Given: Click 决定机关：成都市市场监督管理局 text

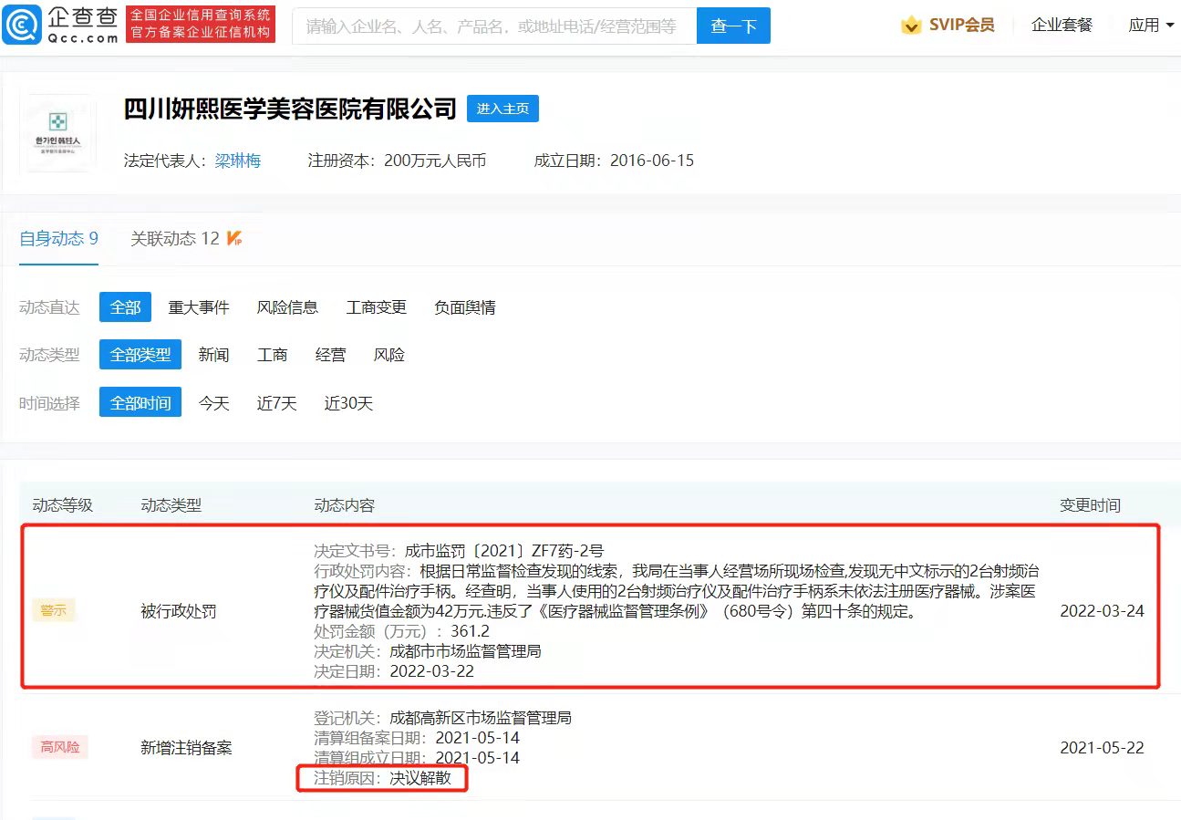Looking at the screenshot, I should pyautogui.click(x=428, y=651).
